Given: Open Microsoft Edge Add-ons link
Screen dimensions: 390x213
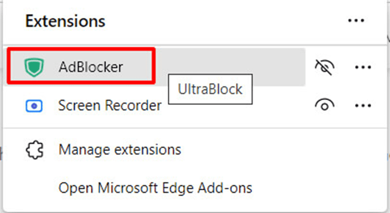Looking at the screenshot, I should coord(155,187).
